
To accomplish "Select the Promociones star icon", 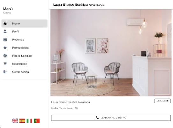I will click(x=5, y=48).
